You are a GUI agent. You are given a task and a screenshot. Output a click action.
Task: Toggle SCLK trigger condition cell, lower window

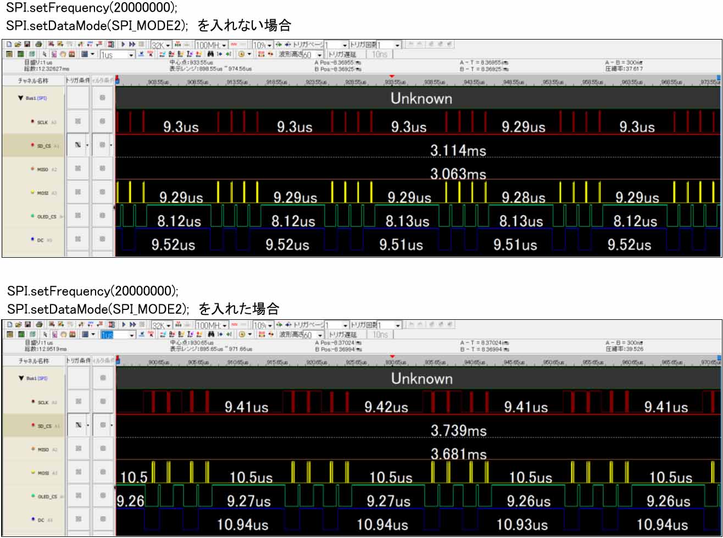[x=78, y=402]
